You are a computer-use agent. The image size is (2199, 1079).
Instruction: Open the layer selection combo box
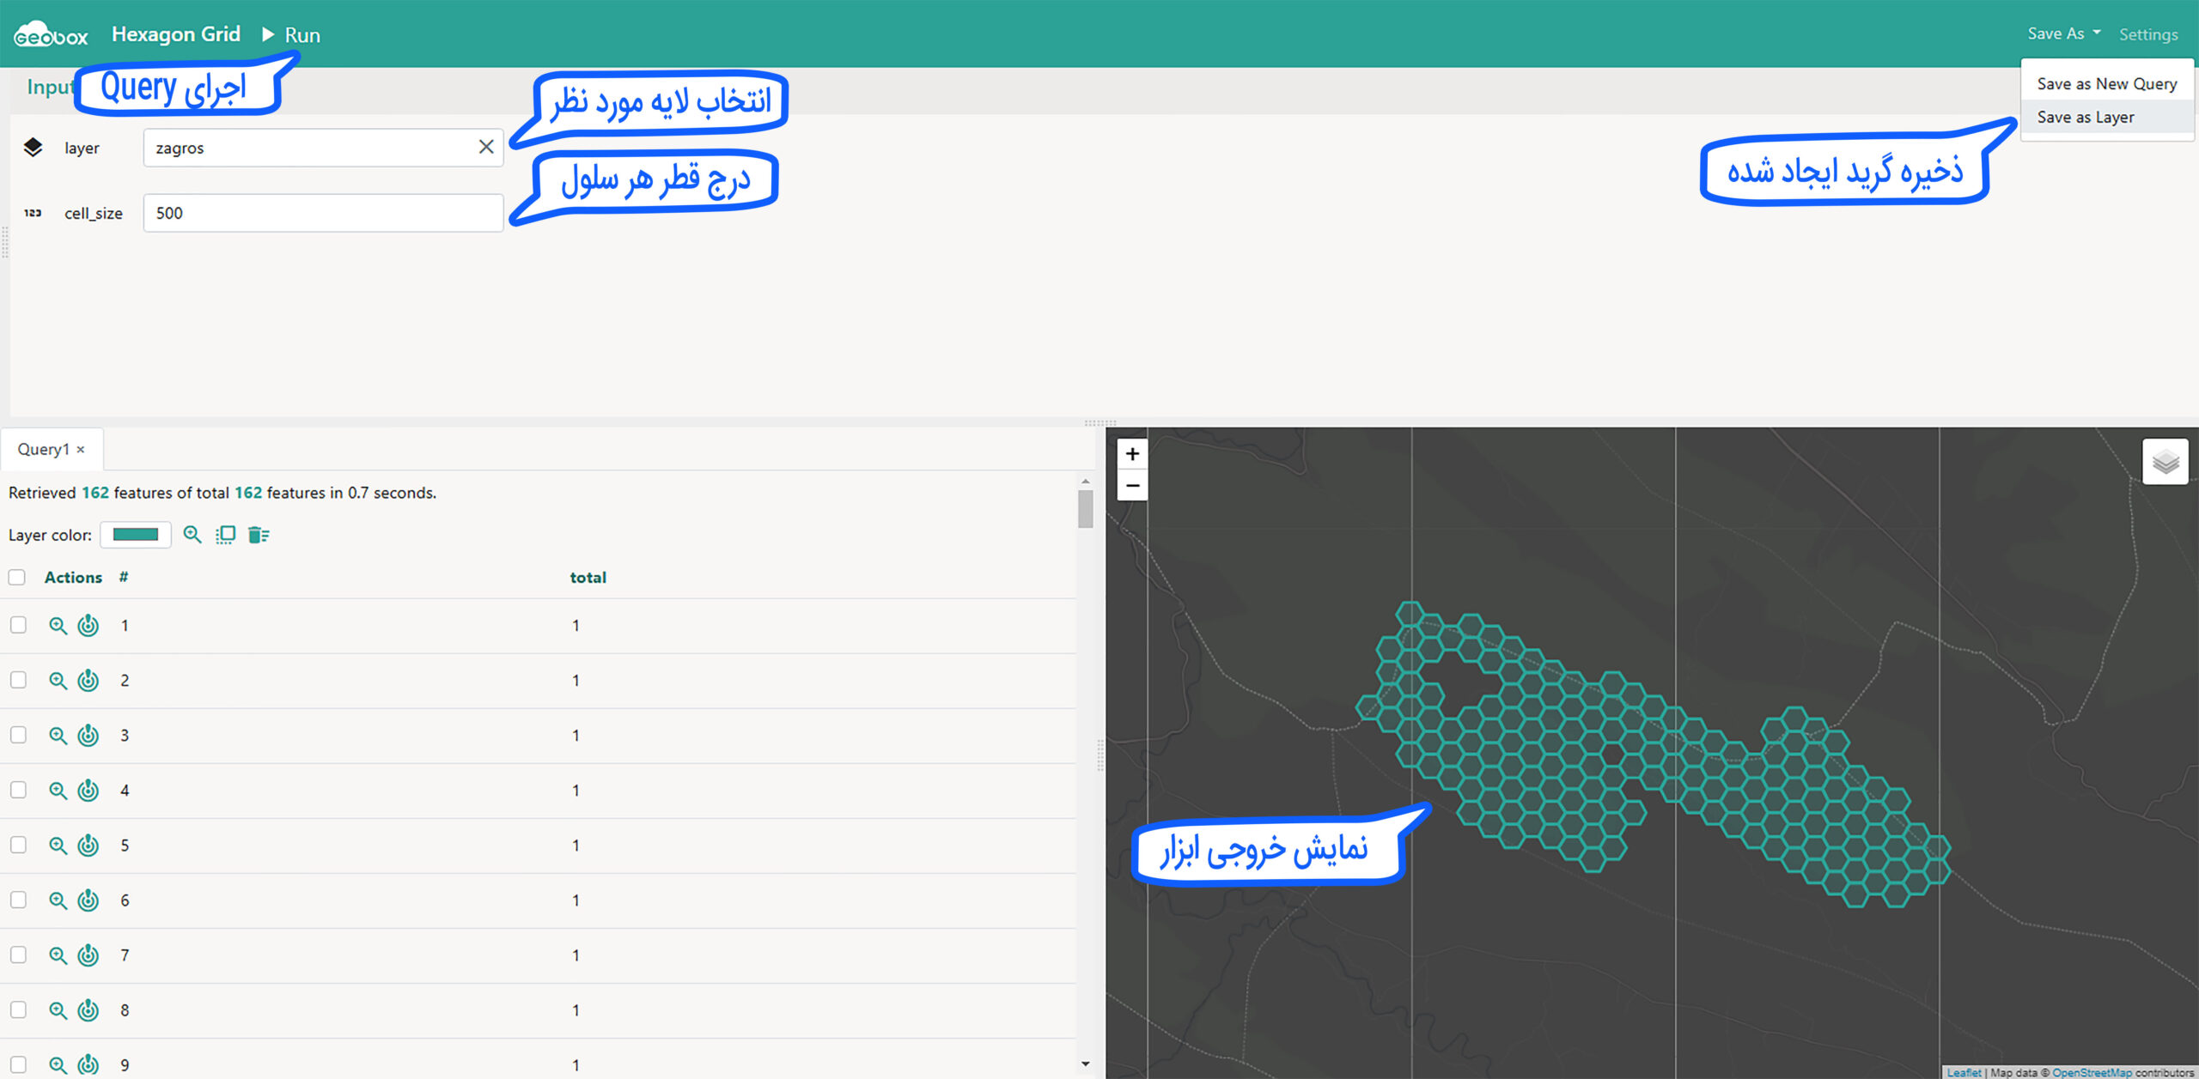click(309, 148)
